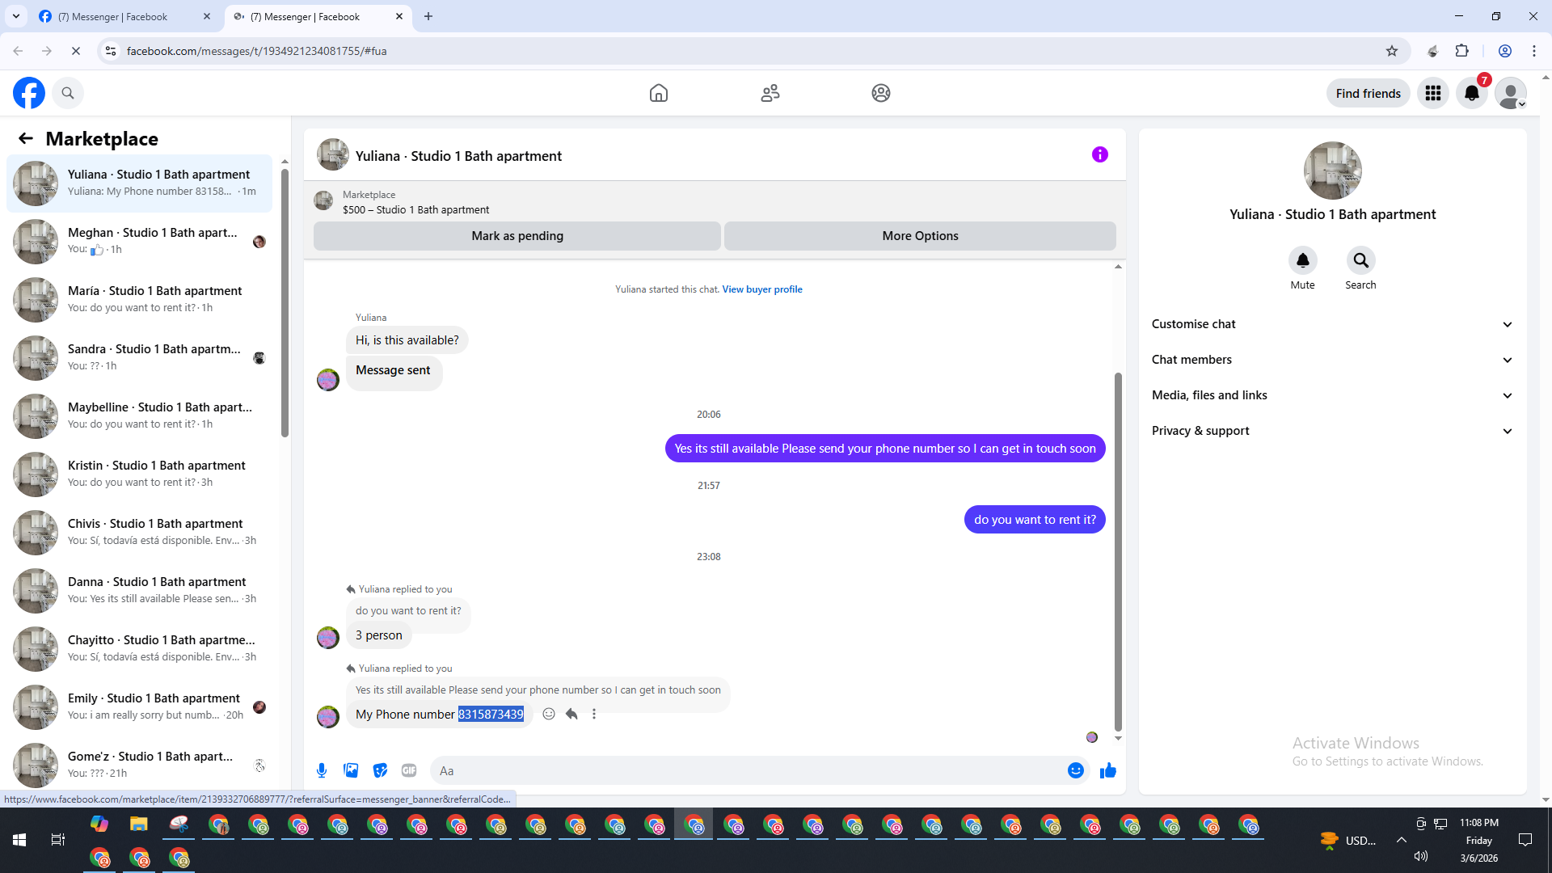Click the GIF picker icon

(409, 770)
